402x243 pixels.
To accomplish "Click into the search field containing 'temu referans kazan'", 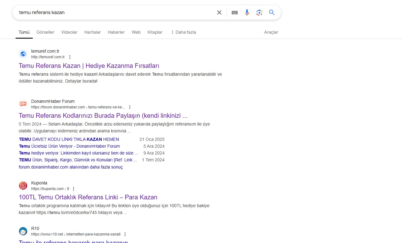I will pos(115,12).
